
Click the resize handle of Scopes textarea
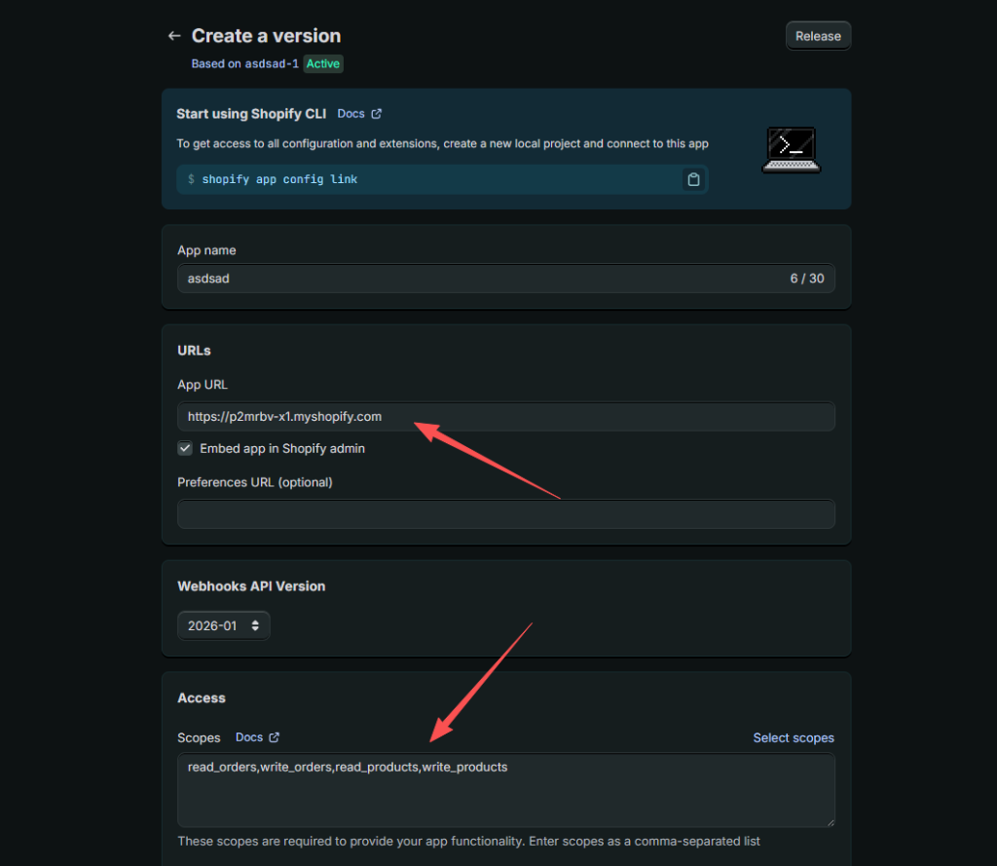[831, 823]
